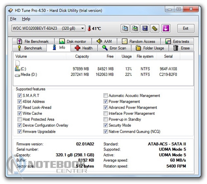
Task: Toggle the Read Look-Ahead checkbox
Action: click(19, 107)
